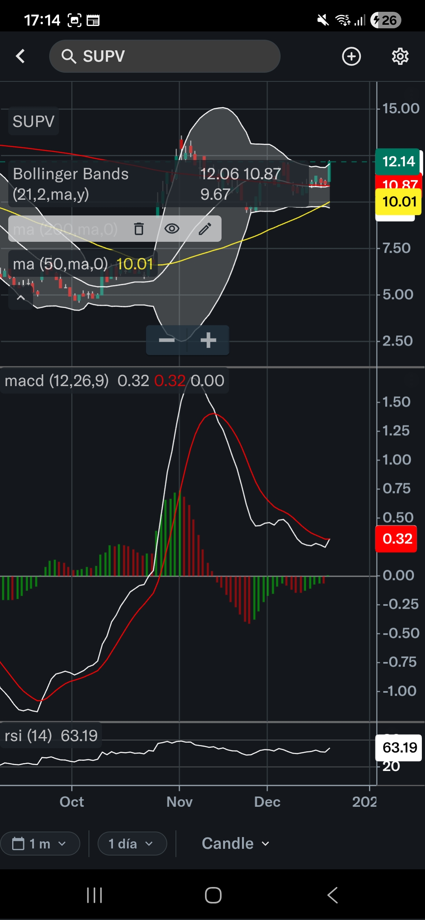The height and width of the screenshot is (920, 425).
Task: Open the Candle chart type dropdown
Action: click(235, 844)
